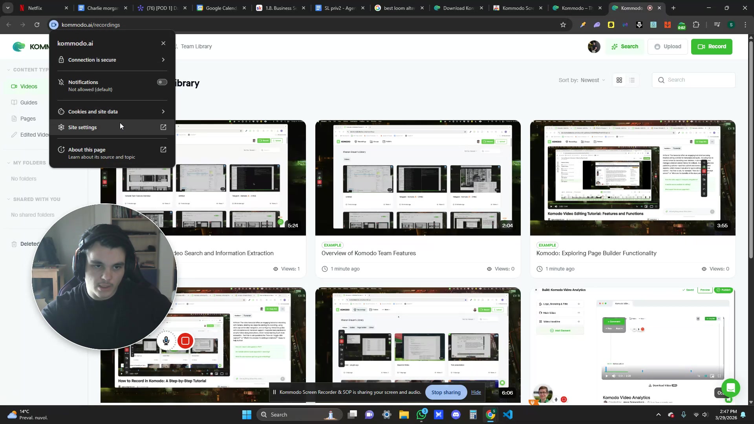The image size is (754, 424).
Task: Mute the microphone in recorder overlay
Action: pyautogui.click(x=166, y=341)
